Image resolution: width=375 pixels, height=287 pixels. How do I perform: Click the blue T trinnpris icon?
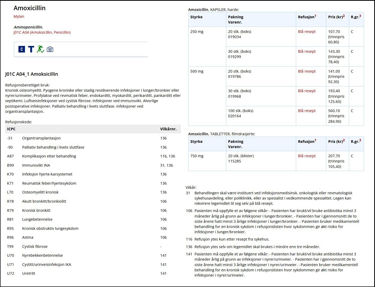31,49
